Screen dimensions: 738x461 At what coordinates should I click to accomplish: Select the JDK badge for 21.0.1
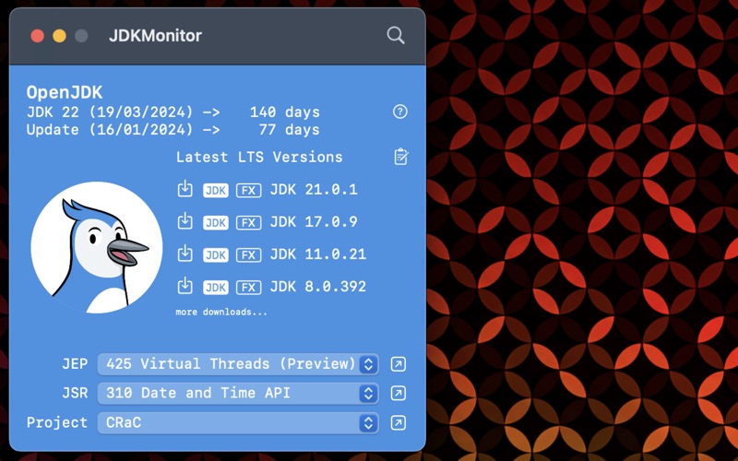[216, 190]
